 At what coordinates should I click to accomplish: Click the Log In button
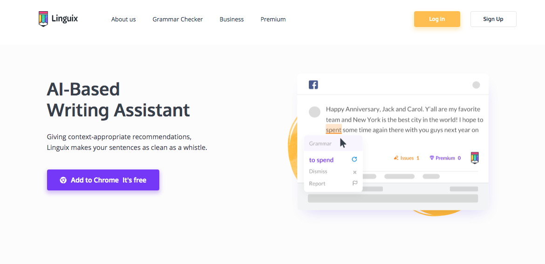(437, 19)
